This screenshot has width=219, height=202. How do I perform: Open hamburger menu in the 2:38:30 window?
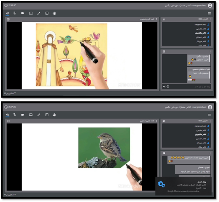209,13
